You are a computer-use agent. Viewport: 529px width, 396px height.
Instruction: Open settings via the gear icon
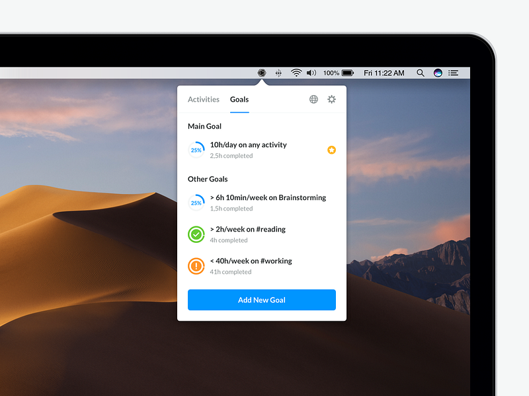pyautogui.click(x=332, y=100)
